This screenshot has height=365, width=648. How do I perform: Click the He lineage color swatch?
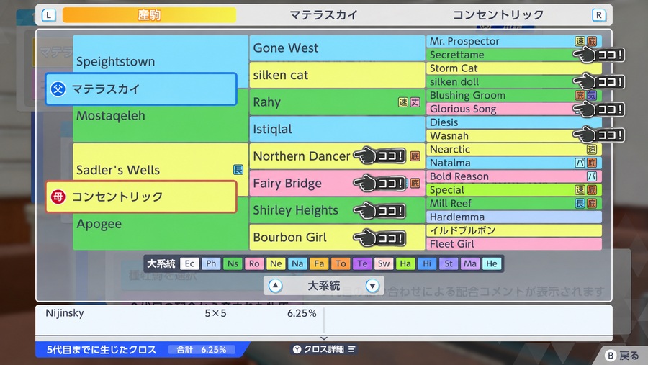(492, 263)
